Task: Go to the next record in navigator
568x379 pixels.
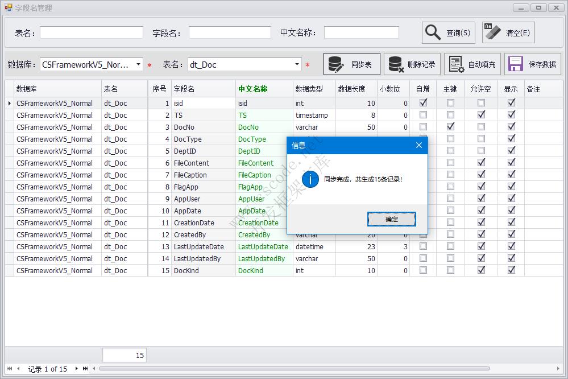Action: pyautogui.click(x=77, y=369)
